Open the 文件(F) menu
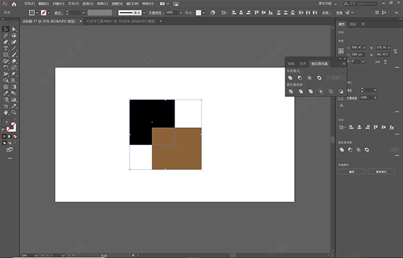Viewport: 403px width, 258px height. click(30, 4)
